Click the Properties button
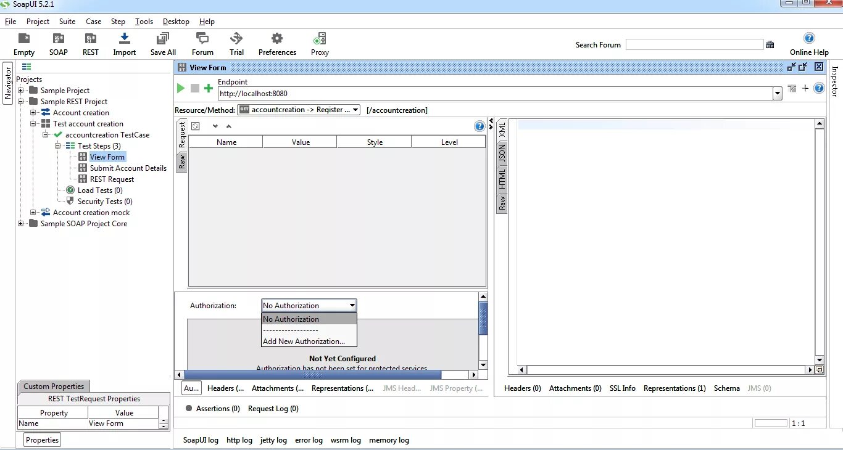Viewport: 843px width, 450px height. pyautogui.click(x=43, y=440)
